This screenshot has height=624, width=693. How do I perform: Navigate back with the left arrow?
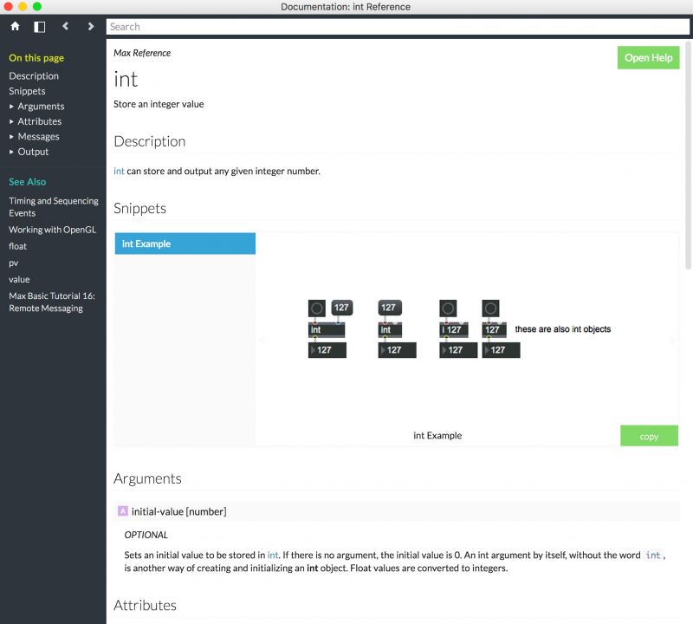[66, 27]
